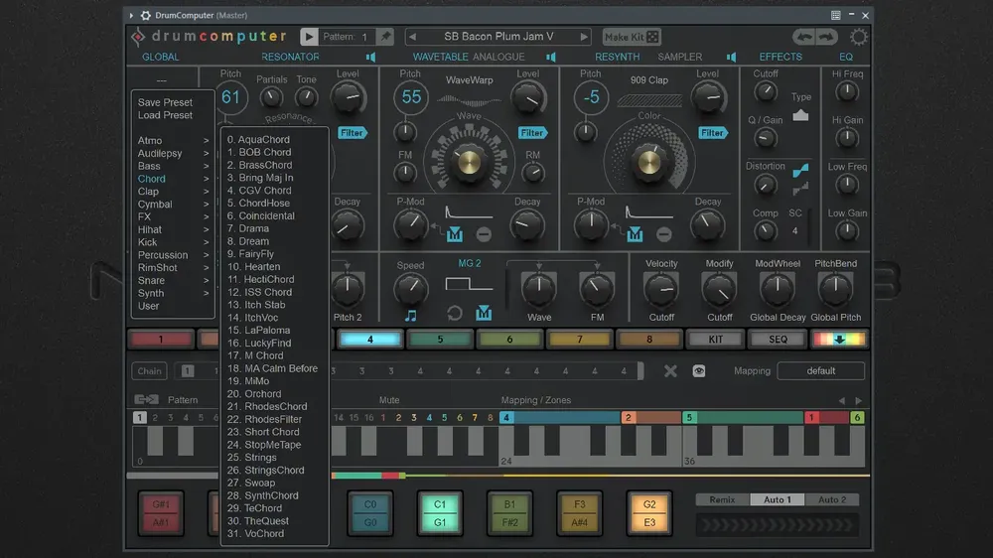This screenshot has height=558, width=993.
Task: Click the MG 2 blue M icon
Action: [484, 313]
